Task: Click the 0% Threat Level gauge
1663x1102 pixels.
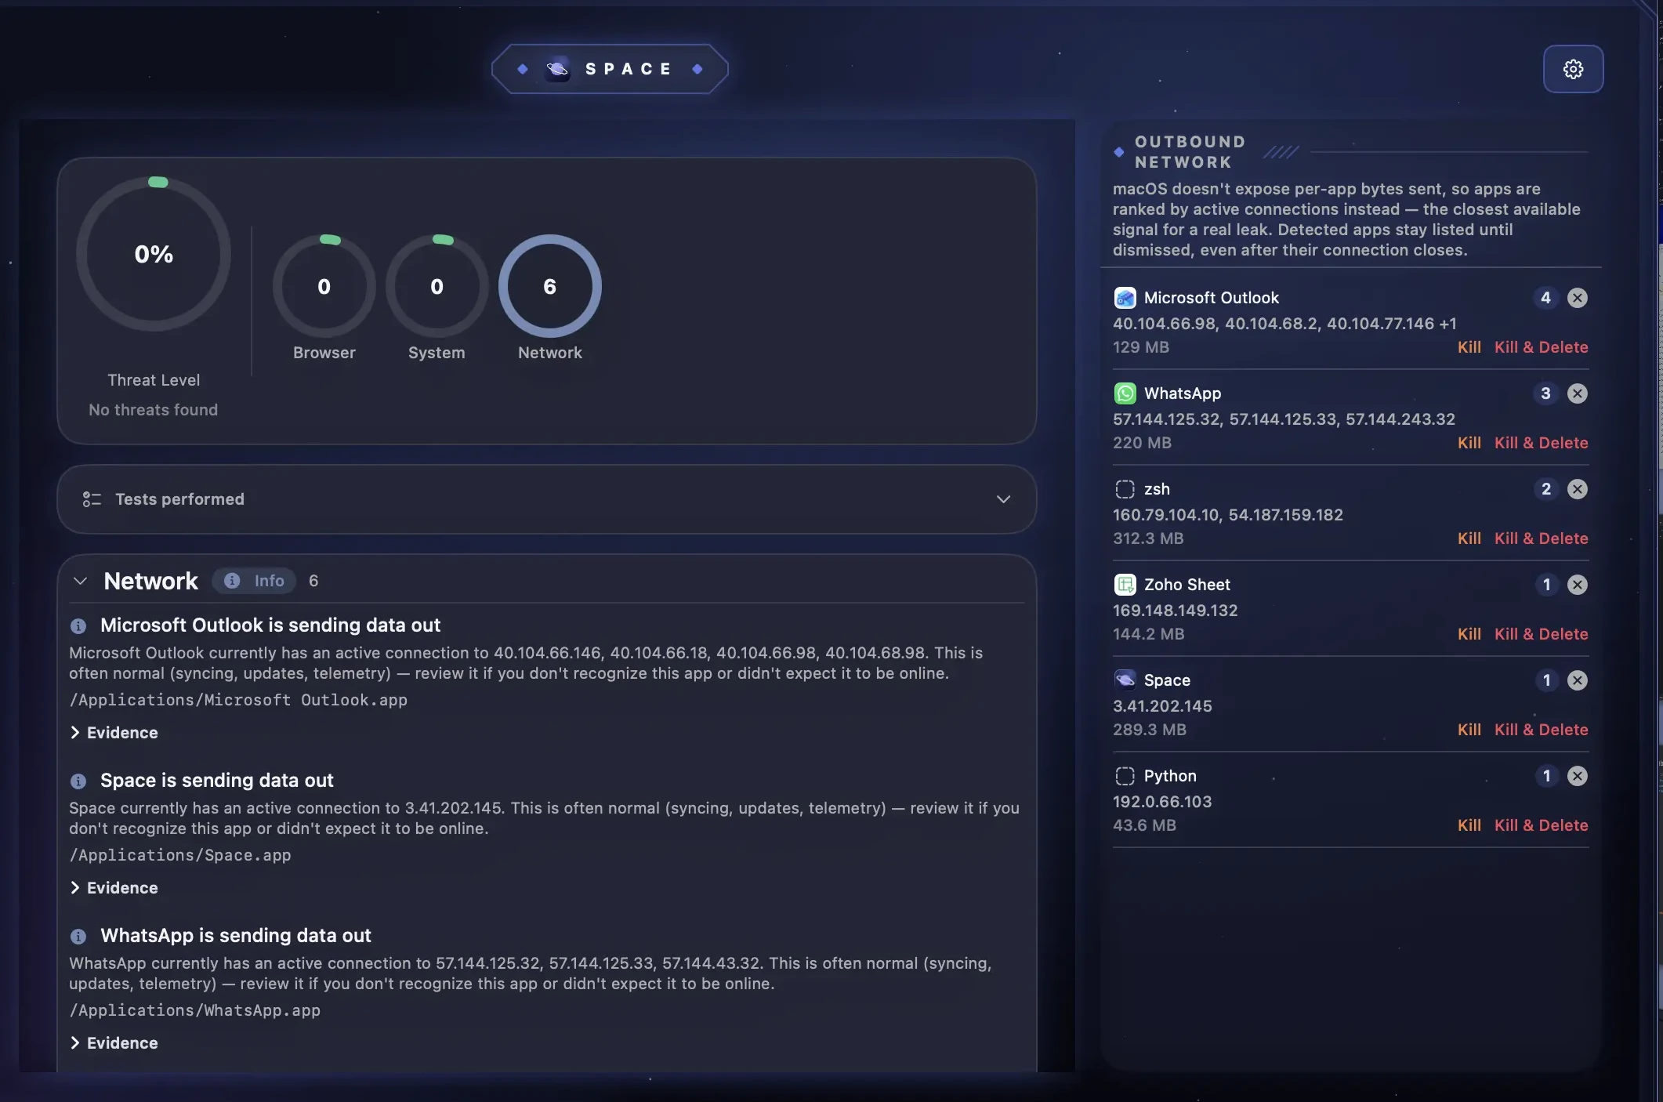Action: (154, 254)
